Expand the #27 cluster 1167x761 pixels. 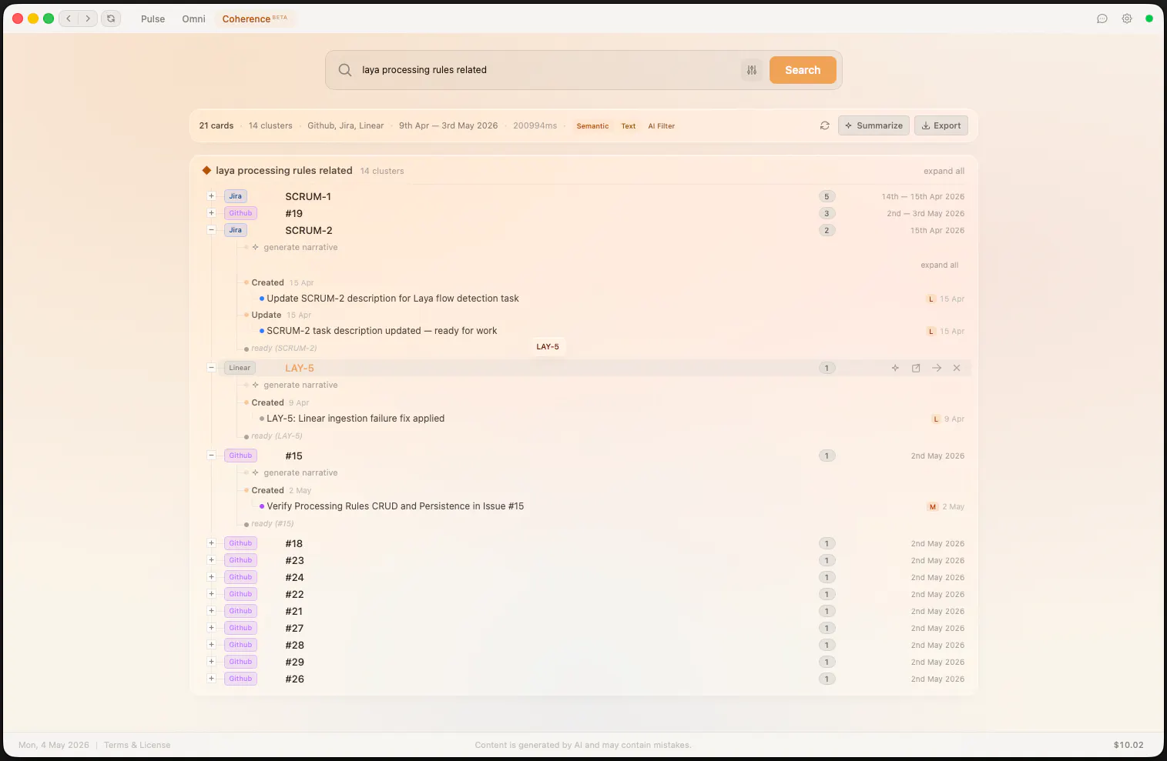pyautogui.click(x=211, y=628)
